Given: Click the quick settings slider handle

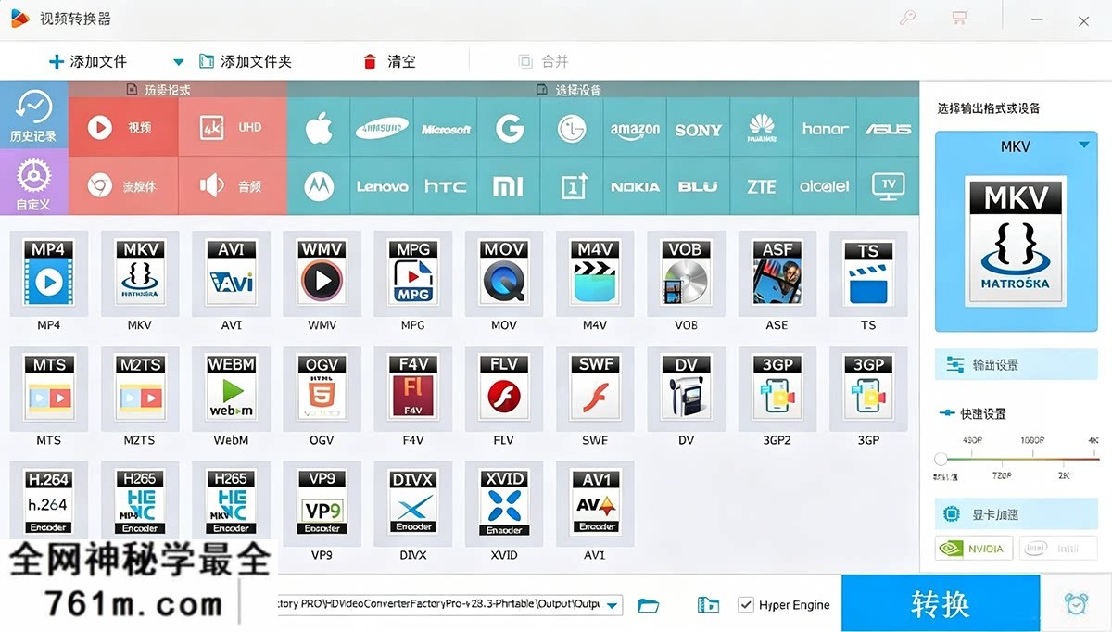Looking at the screenshot, I should (941, 459).
